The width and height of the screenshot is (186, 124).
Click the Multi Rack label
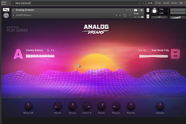click(4, 3)
